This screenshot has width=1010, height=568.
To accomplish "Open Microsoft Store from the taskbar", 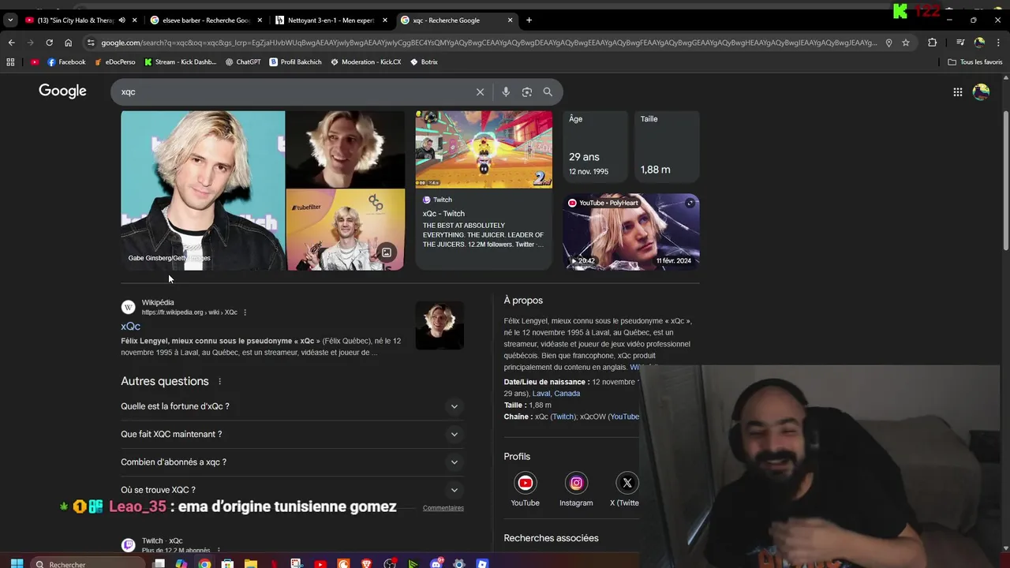I will [227, 563].
